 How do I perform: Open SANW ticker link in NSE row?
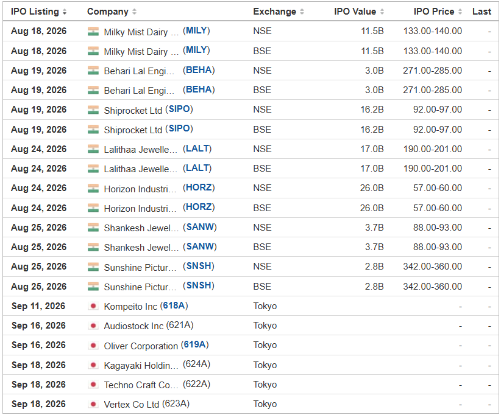200,227
